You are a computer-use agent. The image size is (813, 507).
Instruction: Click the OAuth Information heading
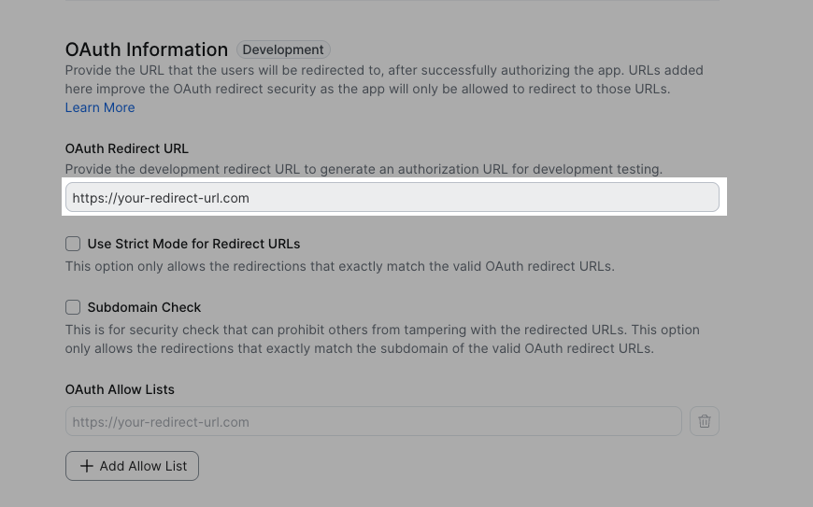click(146, 49)
